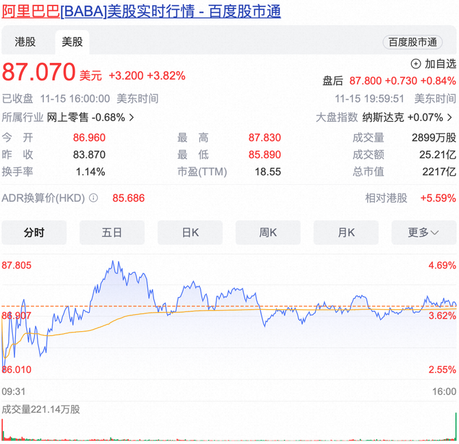
Task: Switch to the 港股 tab
Action: click(x=25, y=42)
